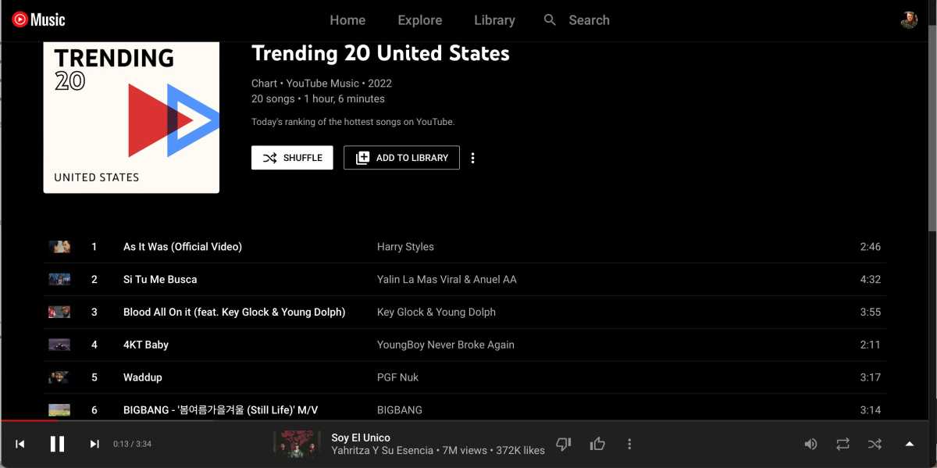The width and height of the screenshot is (937, 468).
Task: Open more options for the playing song
Action: click(629, 444)
